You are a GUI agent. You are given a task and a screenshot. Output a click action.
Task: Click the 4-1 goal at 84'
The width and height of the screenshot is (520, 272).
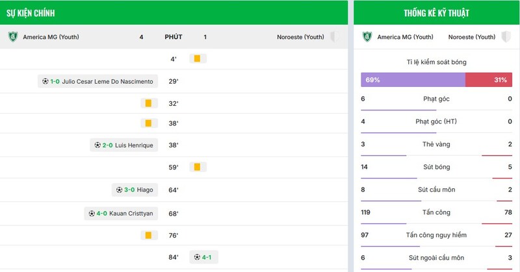click(x=201, y=257)
